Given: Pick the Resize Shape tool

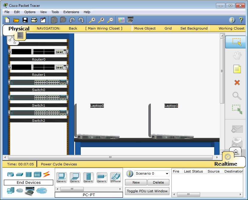Looking at the screenshot, I should click(x=237, y=109).
